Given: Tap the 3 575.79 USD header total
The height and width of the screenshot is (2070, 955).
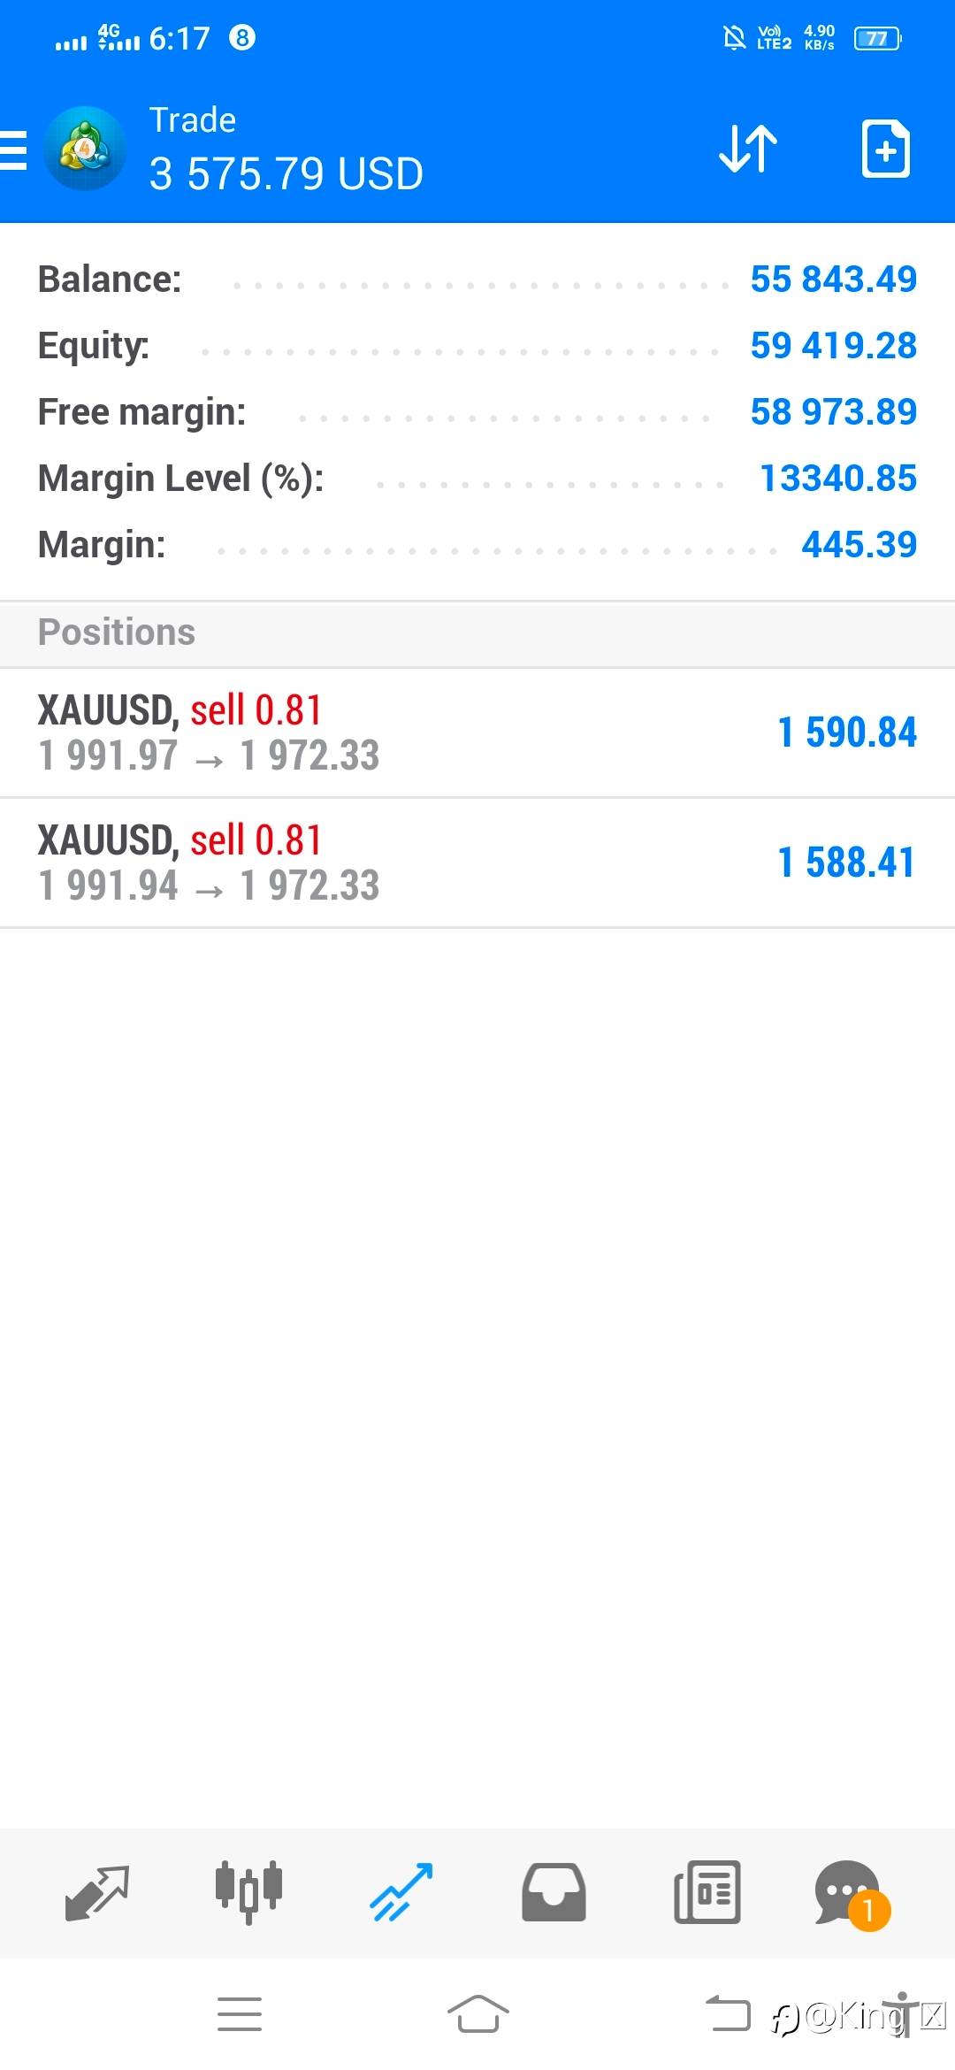Looking at the screenshot, I should point(286,173).
